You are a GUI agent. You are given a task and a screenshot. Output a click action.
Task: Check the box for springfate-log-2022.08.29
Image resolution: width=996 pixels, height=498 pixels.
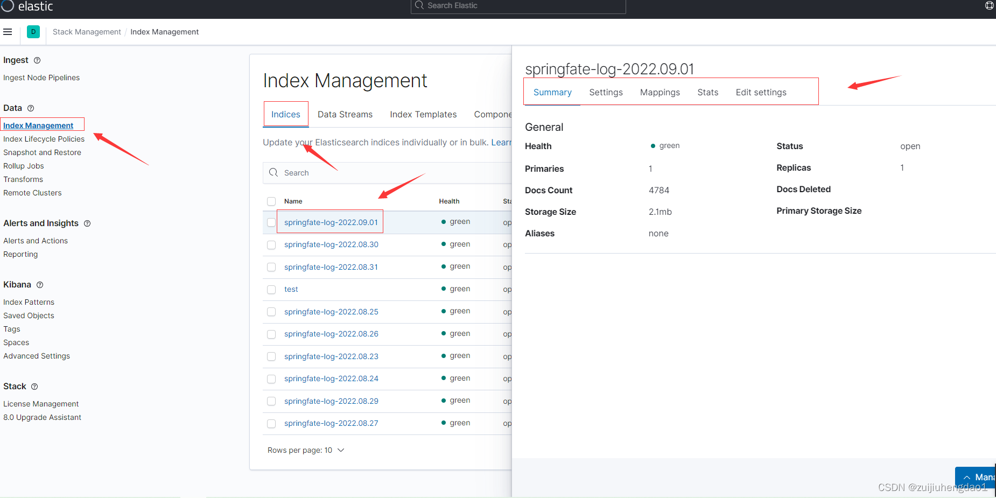click(271, 401)
